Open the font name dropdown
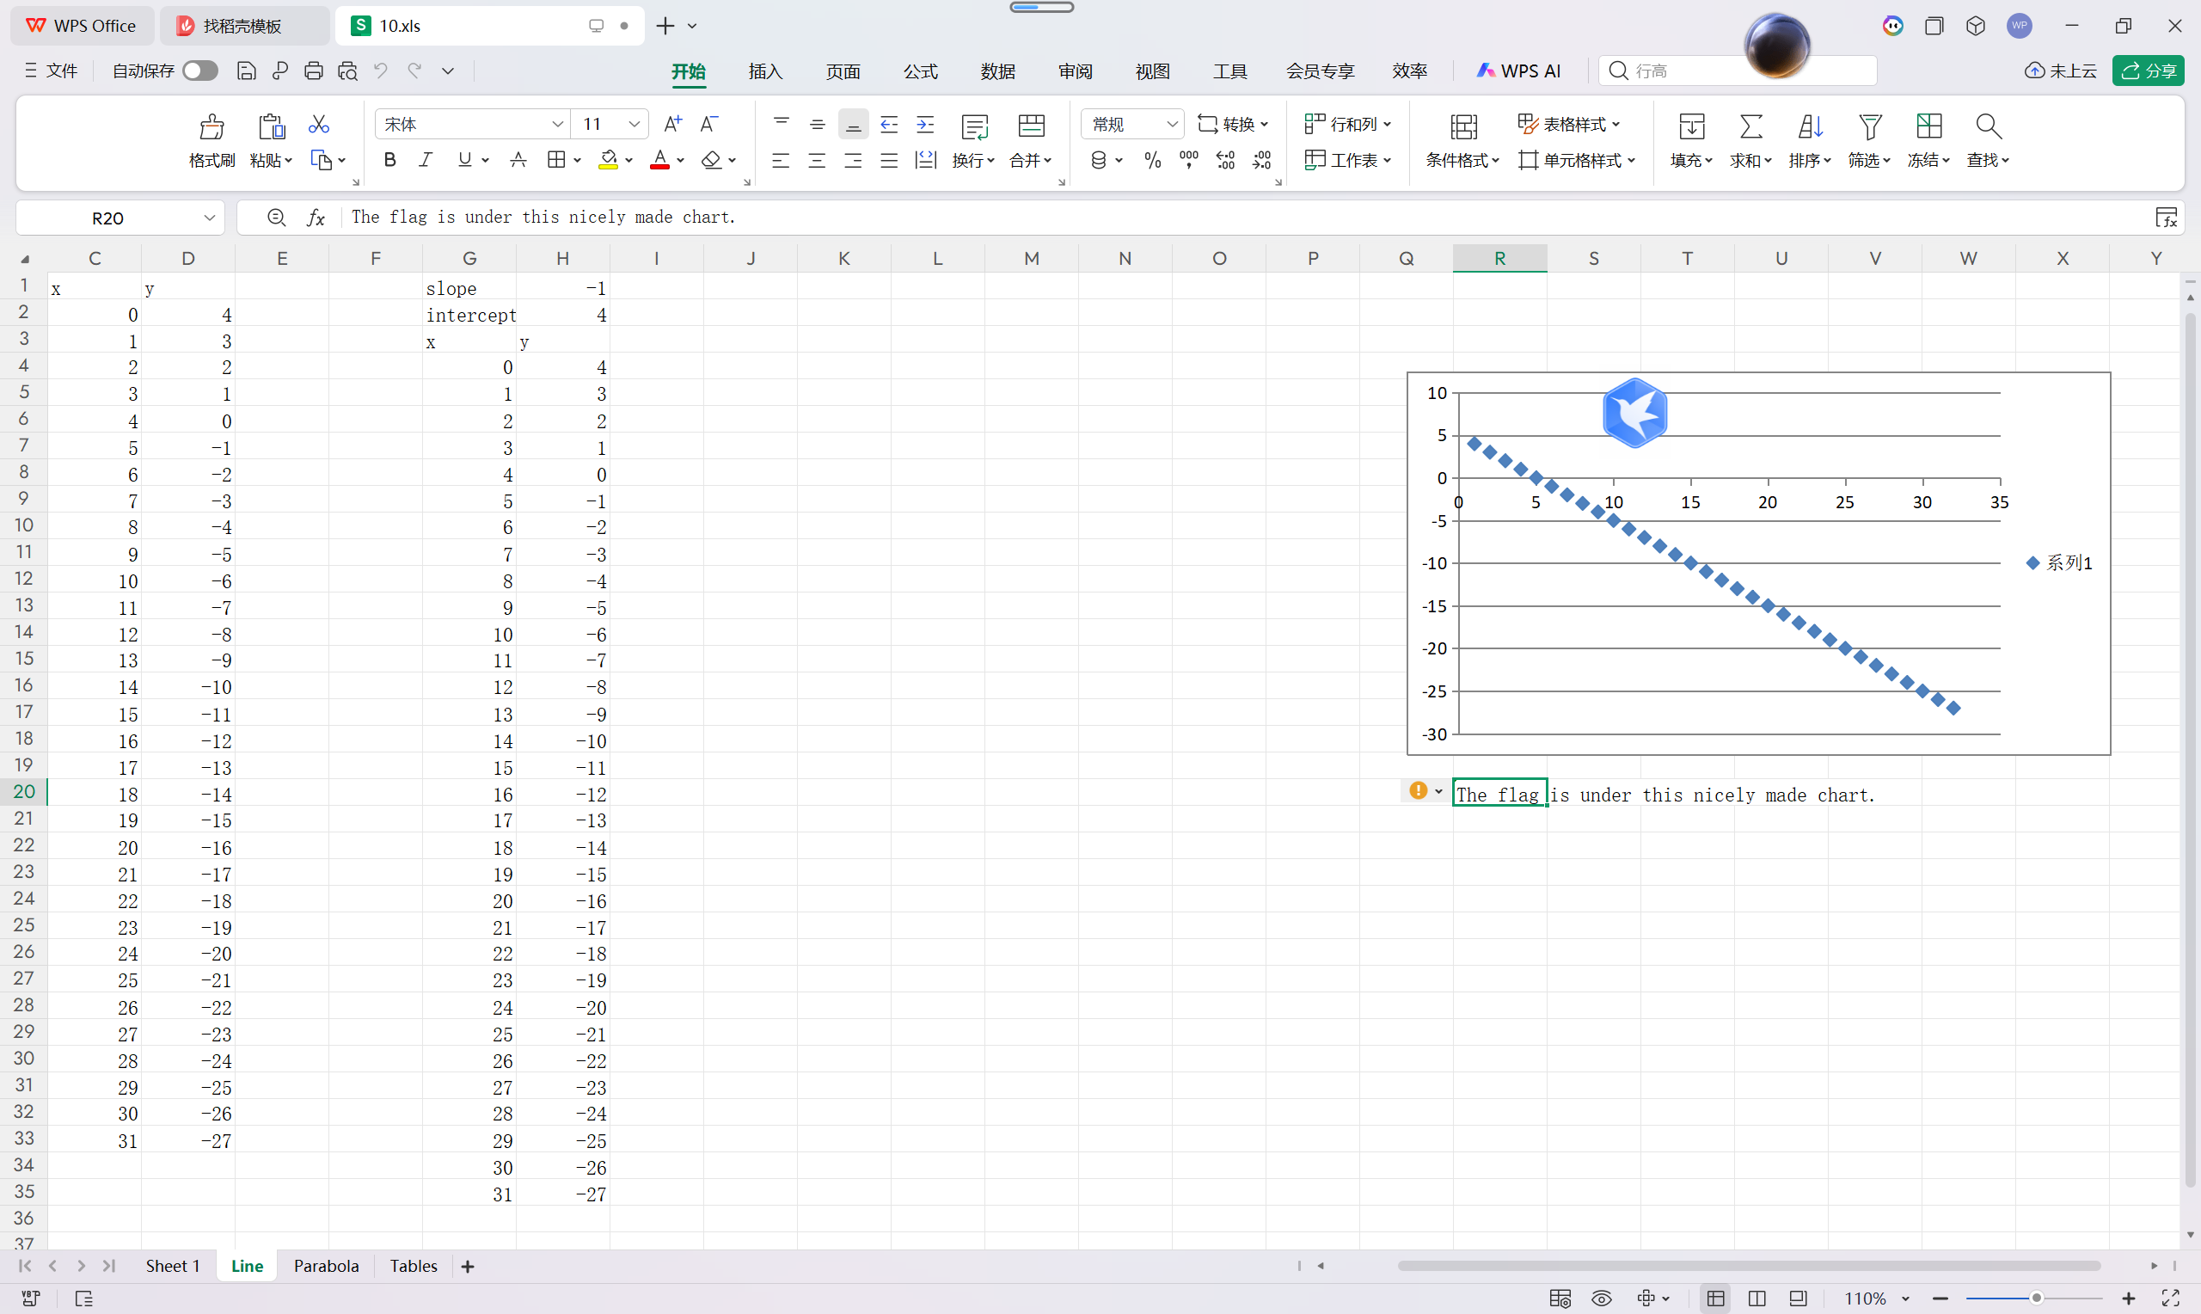The width and height of the screenshot is (2201, 1314). [557, 124]
